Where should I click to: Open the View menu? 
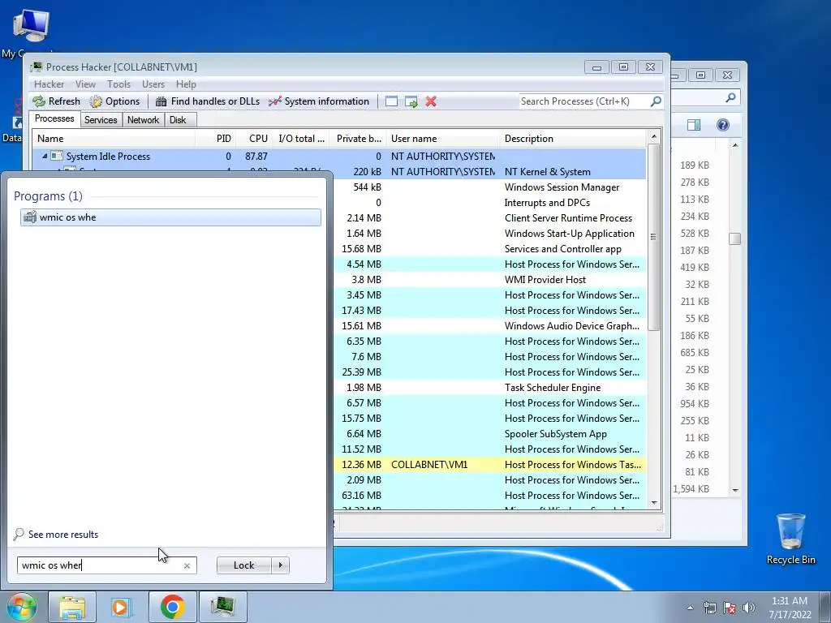click(85, 84)
